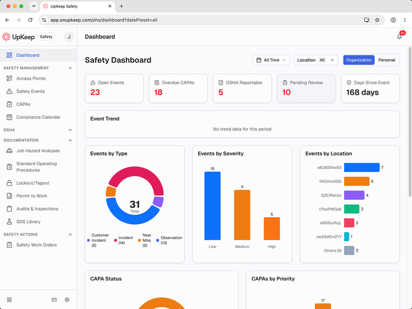
Task: Open the Days Since Event card
Action: (x=370, y=88)
